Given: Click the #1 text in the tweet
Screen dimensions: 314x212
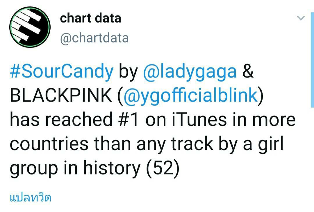Looking at the screenshot, I should pos(129,119).
